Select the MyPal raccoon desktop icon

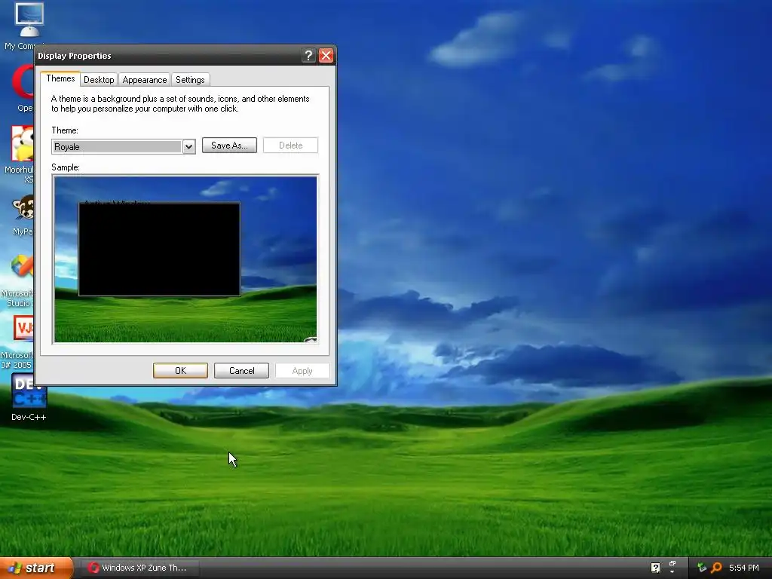click(23, 215)
